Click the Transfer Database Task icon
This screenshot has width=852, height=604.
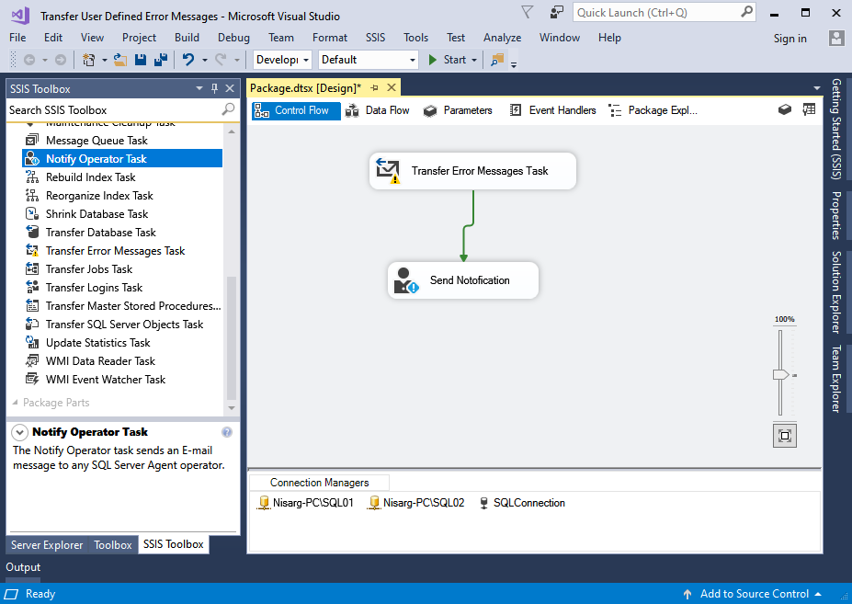pos(32,233)
